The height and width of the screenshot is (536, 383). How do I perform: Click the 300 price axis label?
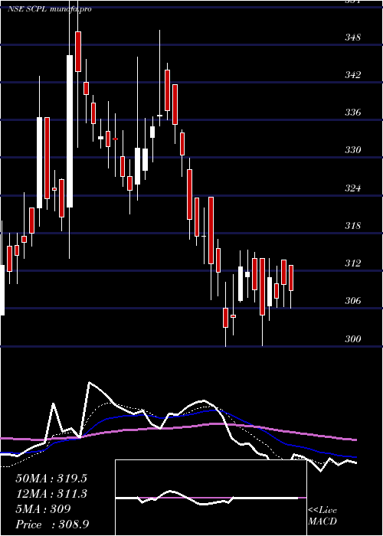pyautogui.click(x=352, y=338)
